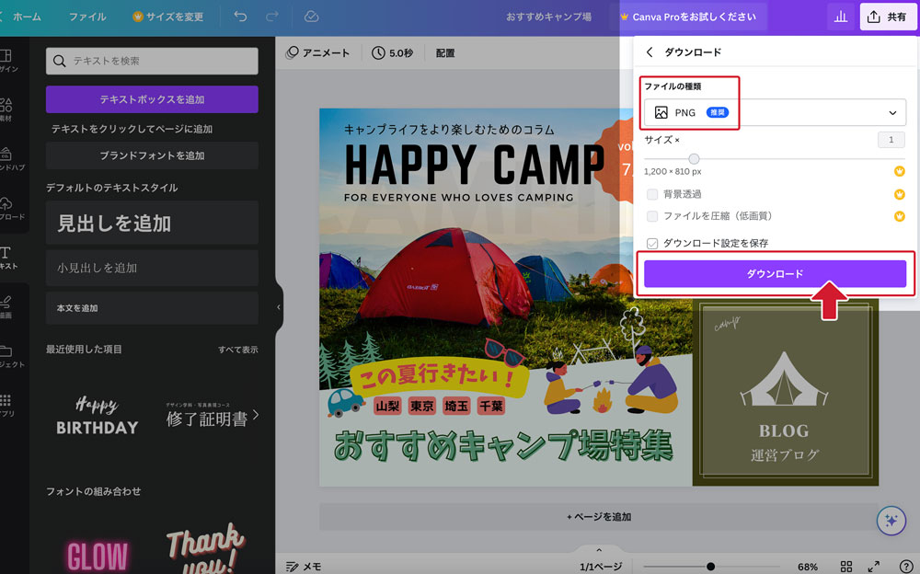Open the Magic assistant sparkle button
920x574 pixels.
[891, 521]
